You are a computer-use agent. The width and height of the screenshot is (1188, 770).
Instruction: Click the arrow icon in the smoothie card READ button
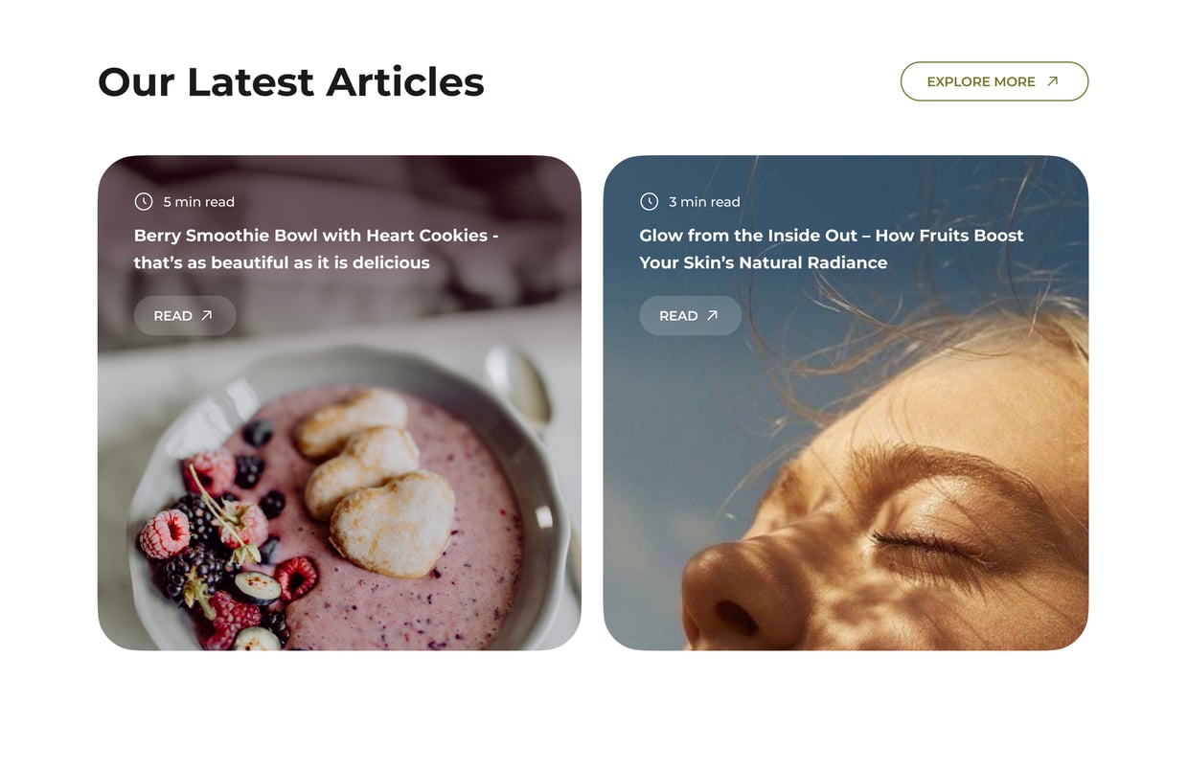click(206, 315)
